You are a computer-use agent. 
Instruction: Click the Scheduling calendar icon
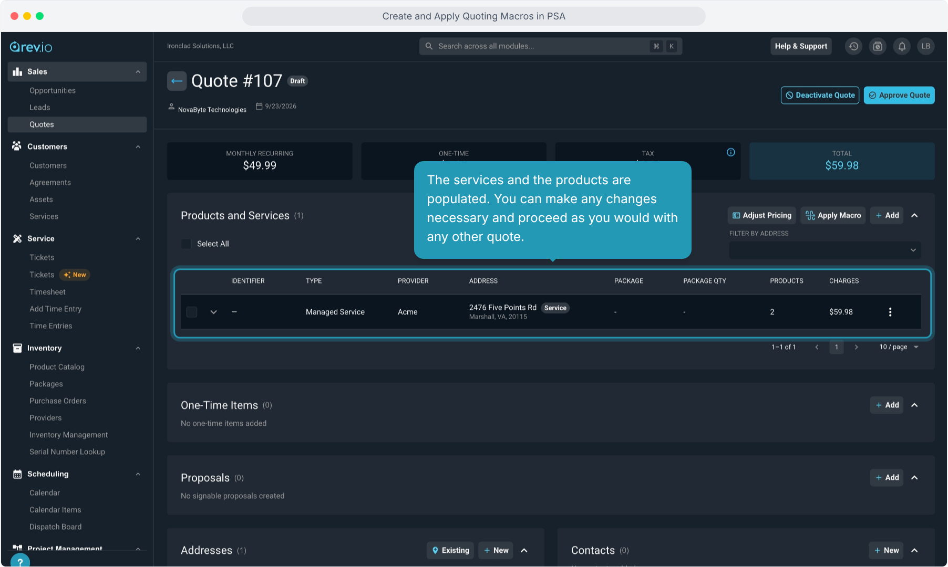point(17,474)
